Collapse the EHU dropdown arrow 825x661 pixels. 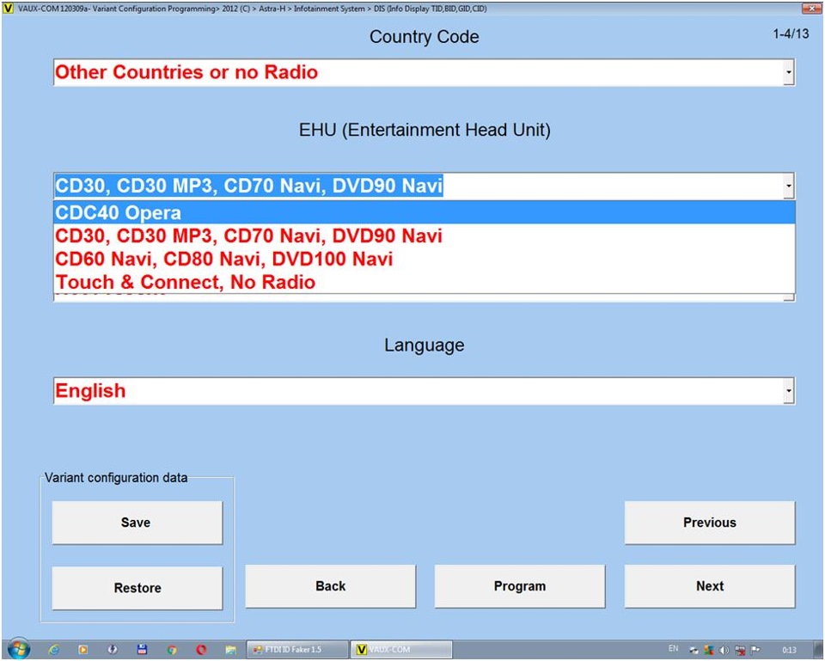(788, 186)
